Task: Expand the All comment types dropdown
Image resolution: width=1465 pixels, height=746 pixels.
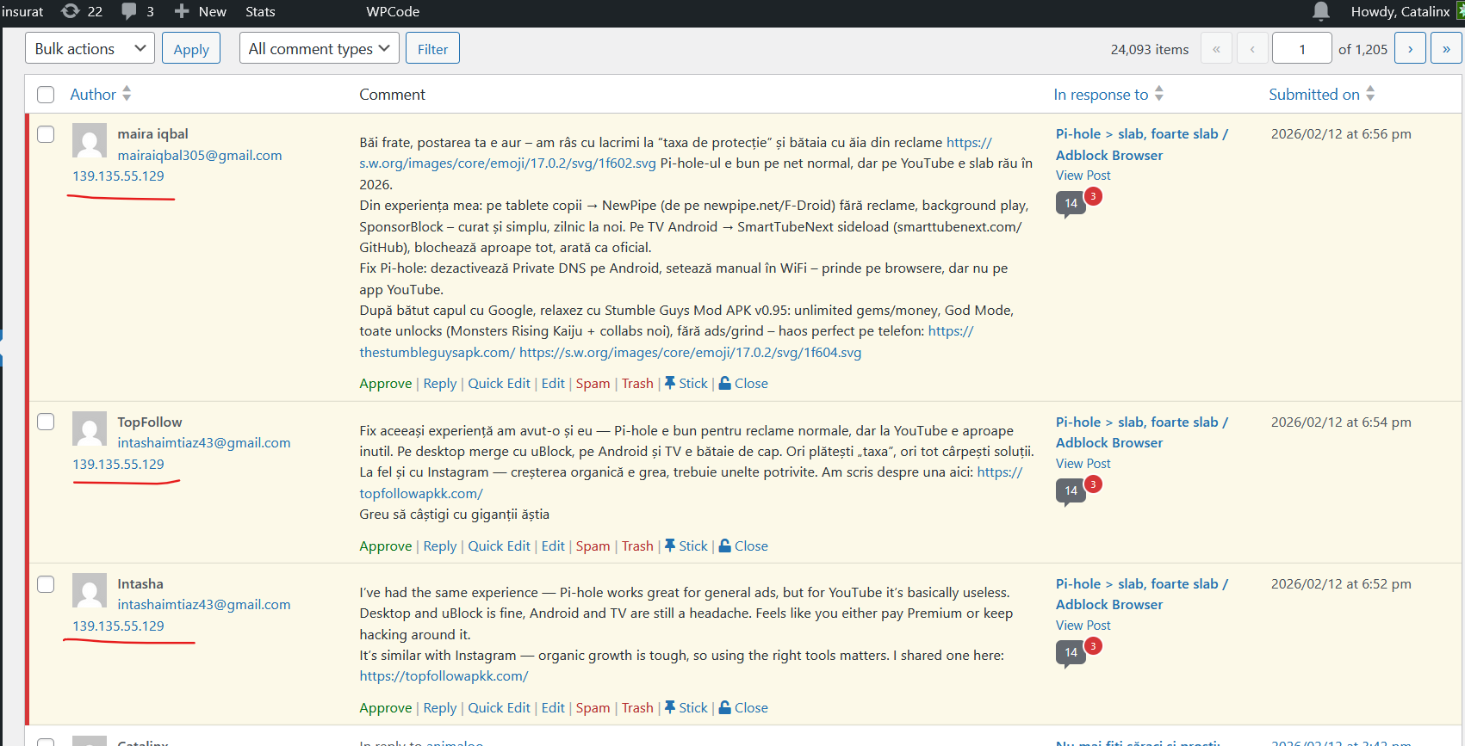Action: pyautogui.click(x=319, y=49)
